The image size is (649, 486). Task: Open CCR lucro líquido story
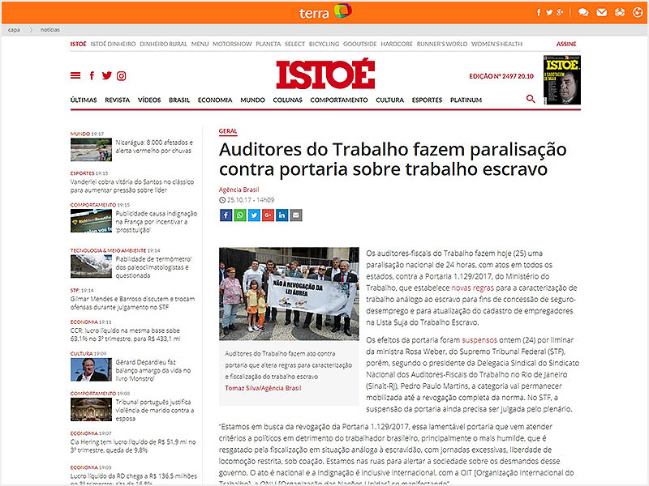[126, 335]
